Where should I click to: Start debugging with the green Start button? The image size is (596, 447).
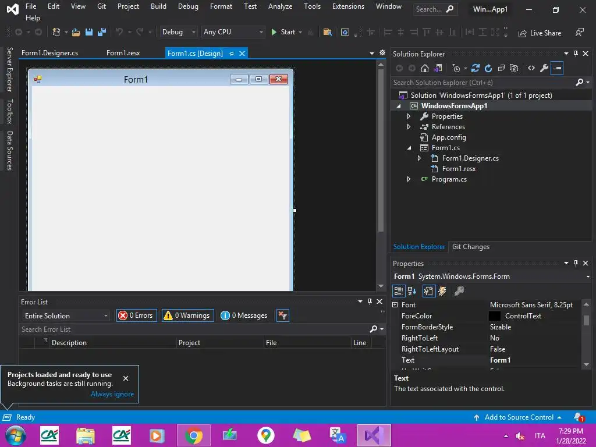coord(283,33)
